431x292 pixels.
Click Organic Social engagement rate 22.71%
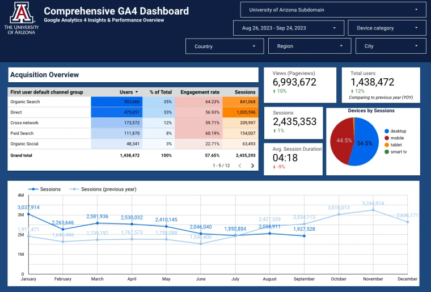pos(212,143)
